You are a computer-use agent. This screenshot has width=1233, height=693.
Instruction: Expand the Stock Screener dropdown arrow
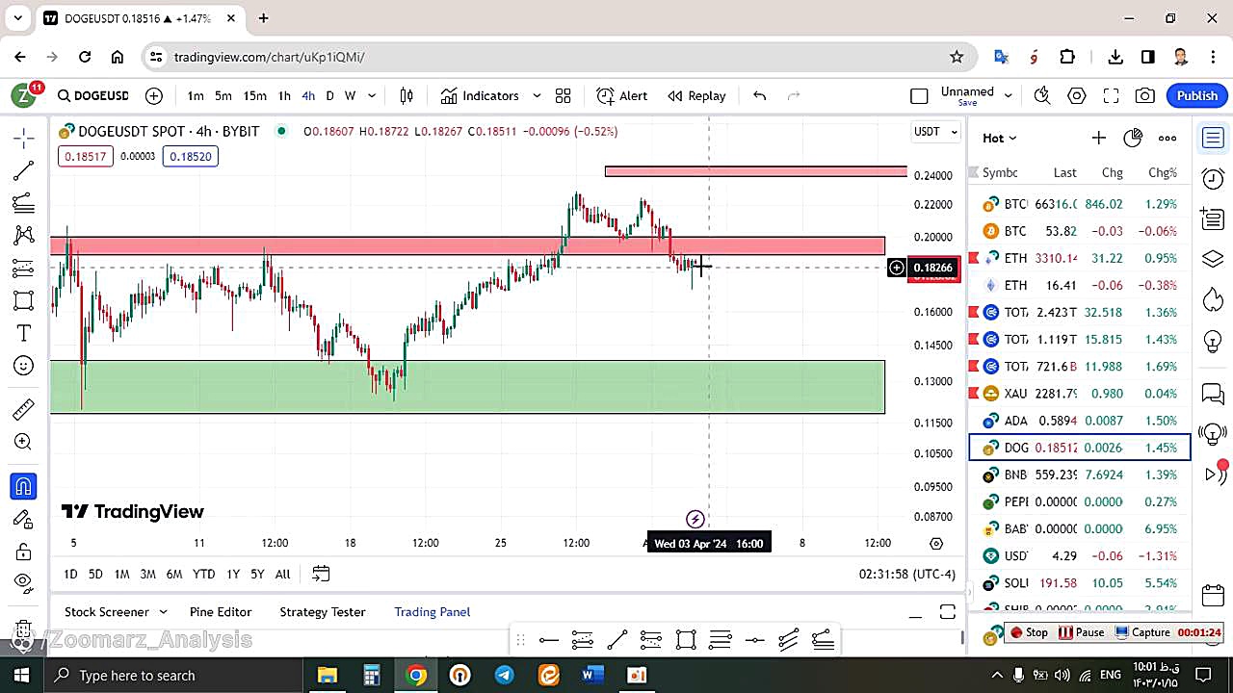(x=163, y=612)
